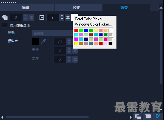
Task: Pick the pure blue swatch in the top row
Action: coord(86,30)
